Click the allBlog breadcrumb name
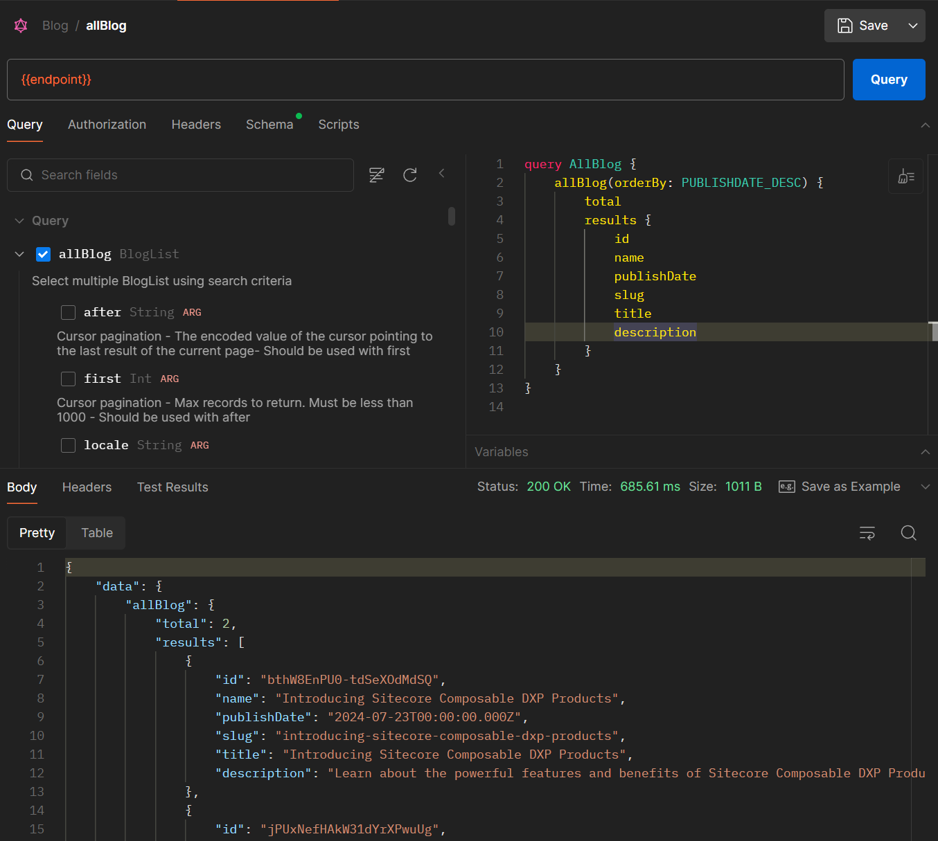Viewport: 938px width, 841px height. pyautogui.click(x=106, y=26)
